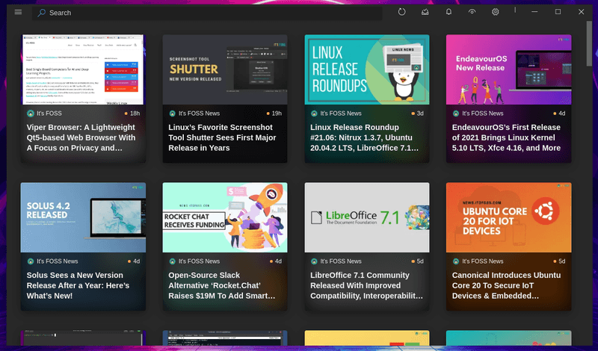Click 5d timestamp on Ubuntu Core card
The width and height of the screenshot is (598, 351).
click(x=562, y=261)
